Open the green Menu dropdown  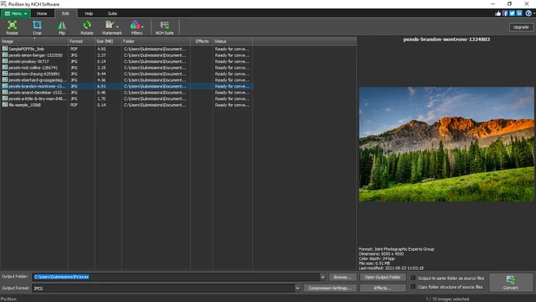coord(16,13)
